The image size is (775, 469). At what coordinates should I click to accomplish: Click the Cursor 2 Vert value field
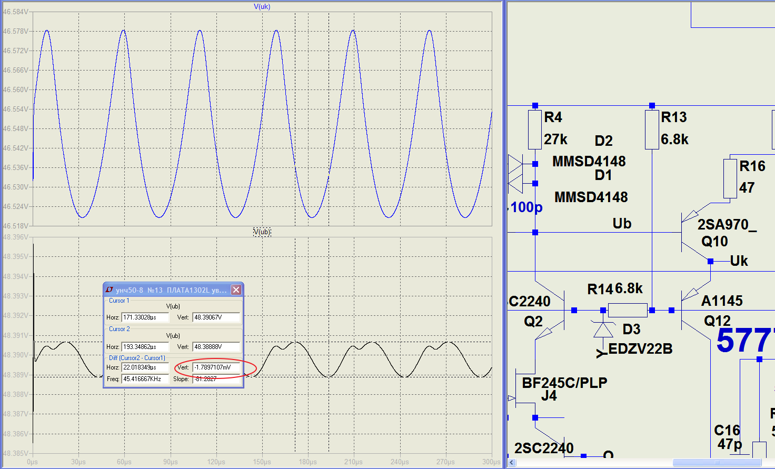coord(216,347)
